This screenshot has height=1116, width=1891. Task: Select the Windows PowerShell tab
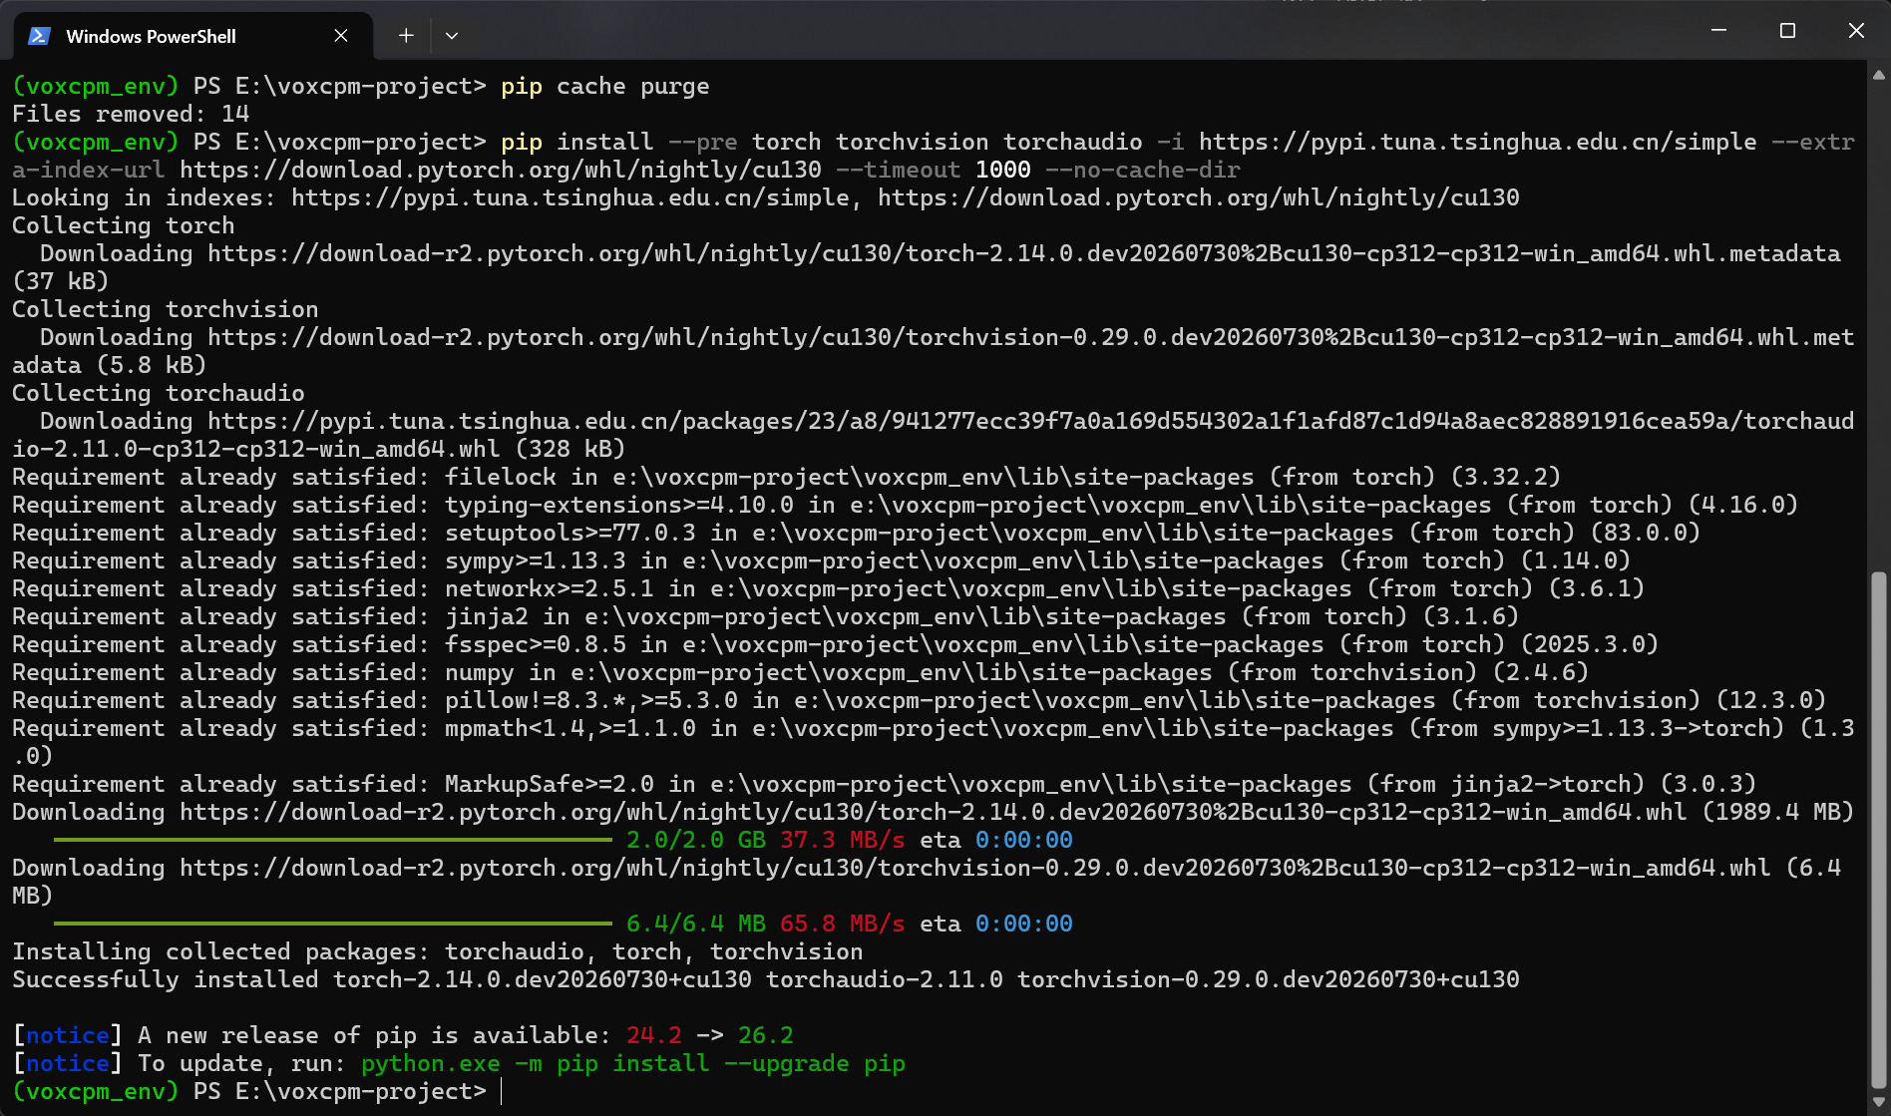(191, 36)
